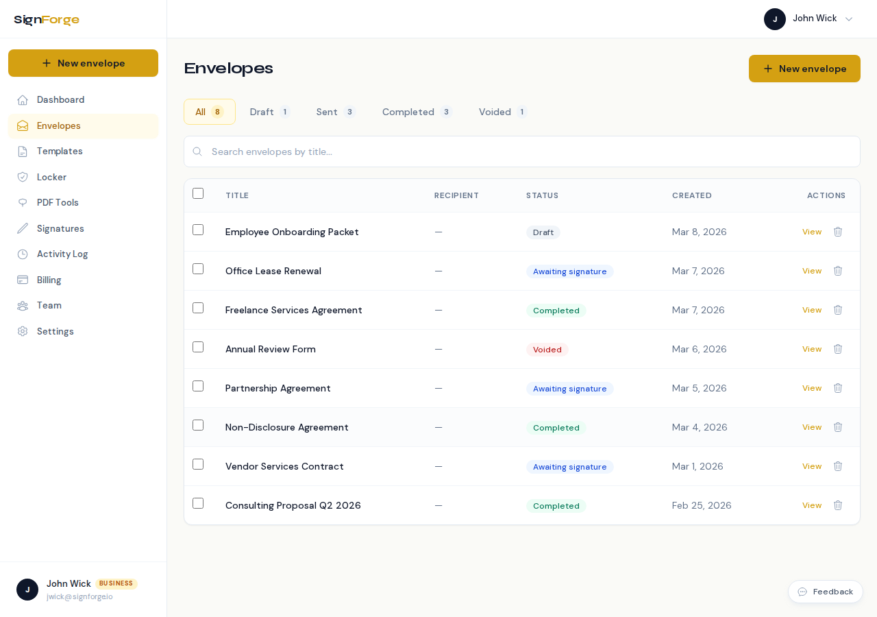Click the Consulting Proposal Q2 2026 title

tap(293, 505)
